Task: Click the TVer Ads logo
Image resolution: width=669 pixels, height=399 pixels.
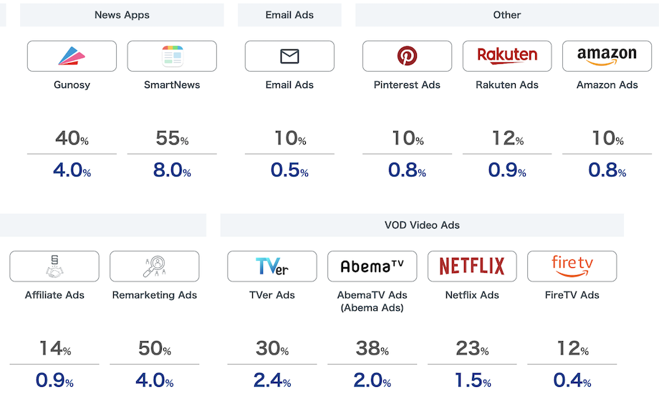Action: pos(272,266)
